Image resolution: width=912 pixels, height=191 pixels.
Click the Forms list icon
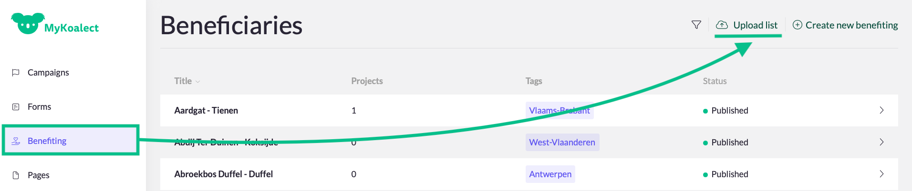[16, 107]
